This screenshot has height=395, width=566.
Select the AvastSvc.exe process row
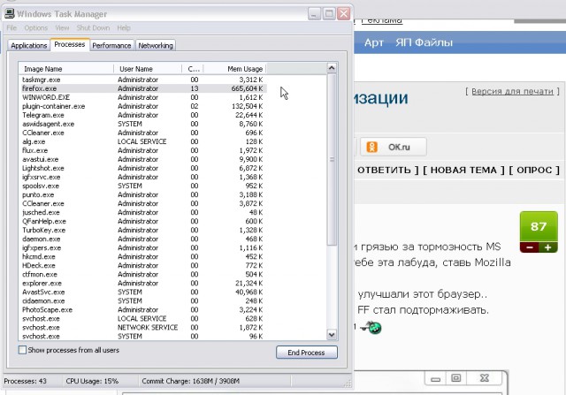coord(143,292)
